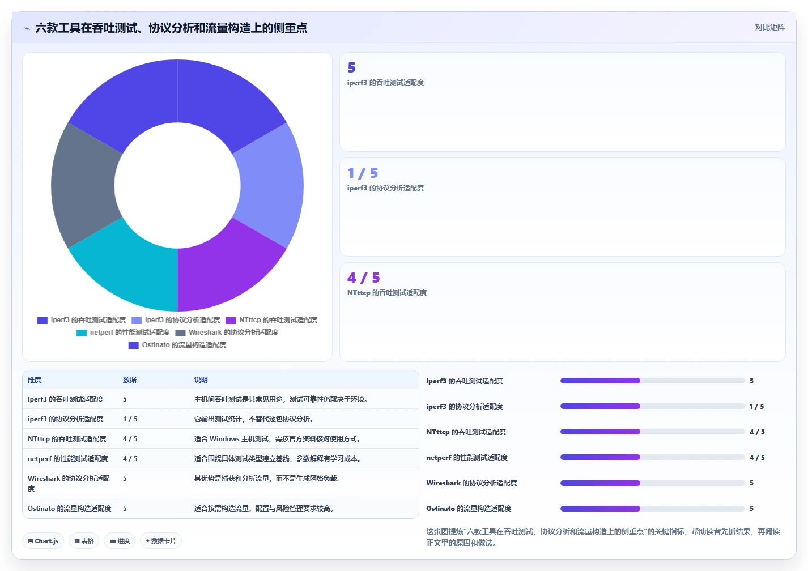Click the 对比矩阵 label in the header
Image resolution: width=808 pixels, height=571 pixels.
point(769,27)
